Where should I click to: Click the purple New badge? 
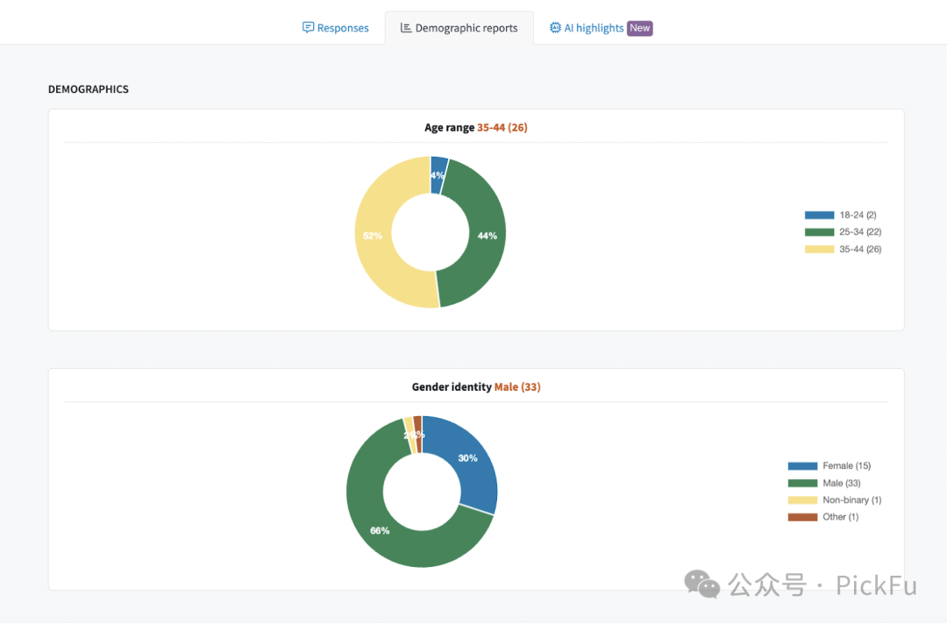coord(640,28)
